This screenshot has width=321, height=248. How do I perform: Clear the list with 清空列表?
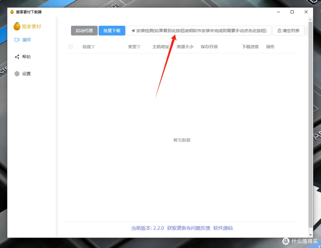pos(288,31)
